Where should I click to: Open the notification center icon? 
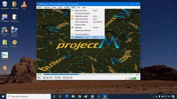pyautogui.click(x=173, y=97)
